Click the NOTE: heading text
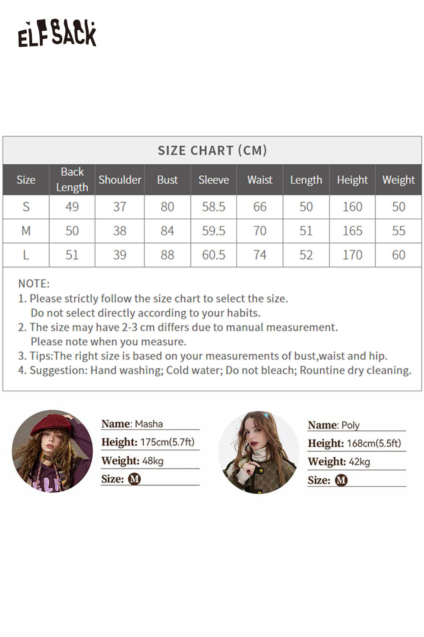 point(34,283)
